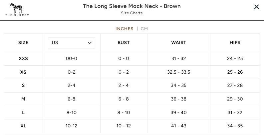264x138 pixels.
Task: Click the 34 - 35 hips cell for XL
Action: [x=235, y=126]
